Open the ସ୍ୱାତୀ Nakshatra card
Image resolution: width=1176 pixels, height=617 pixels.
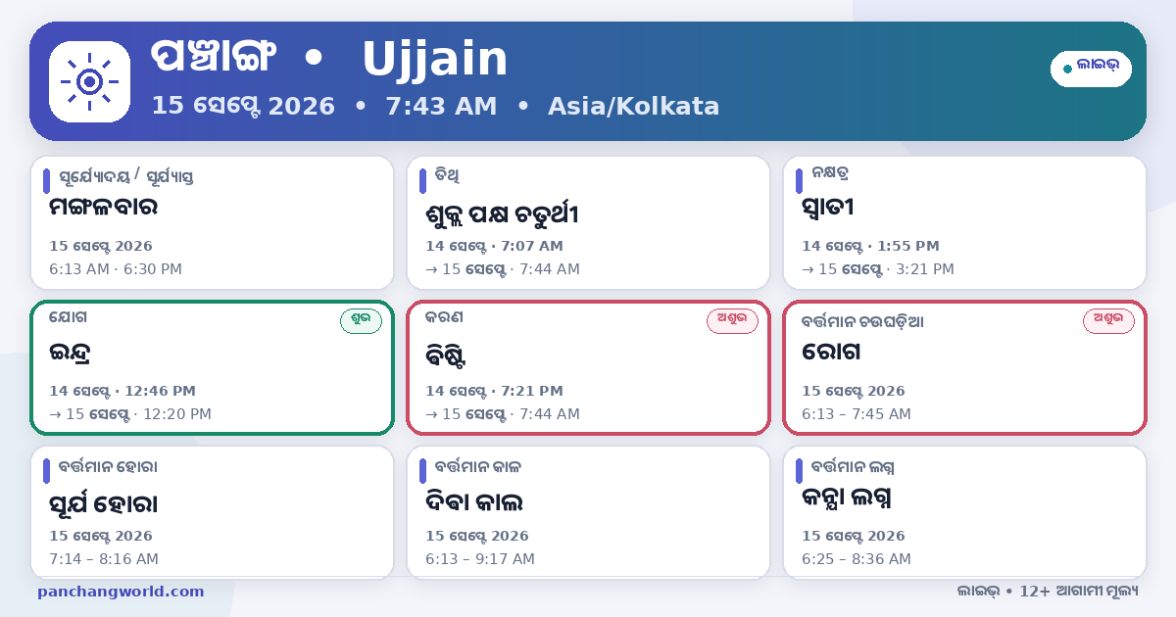[x=964, y=223]
